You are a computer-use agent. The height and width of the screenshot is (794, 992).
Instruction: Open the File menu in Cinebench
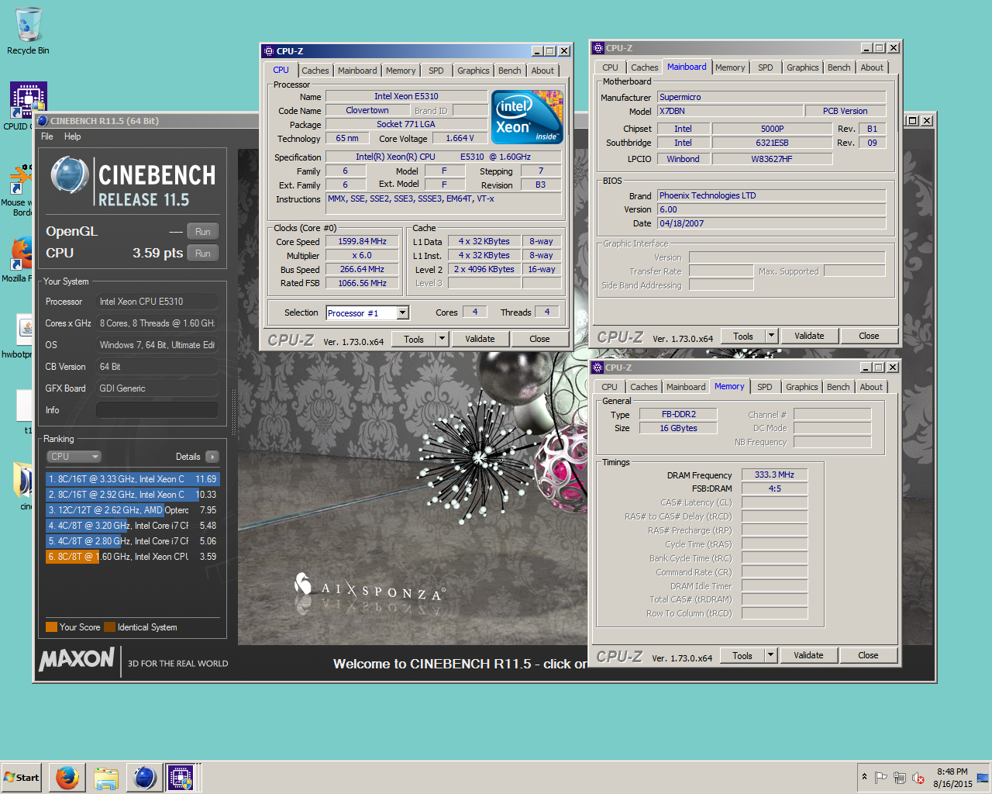point(47,136)
